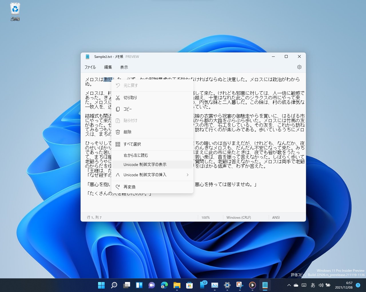This screenshot has height=292, width=366.
Task: Click touch keyboard tray icon
Action: (x=304, y=285)
